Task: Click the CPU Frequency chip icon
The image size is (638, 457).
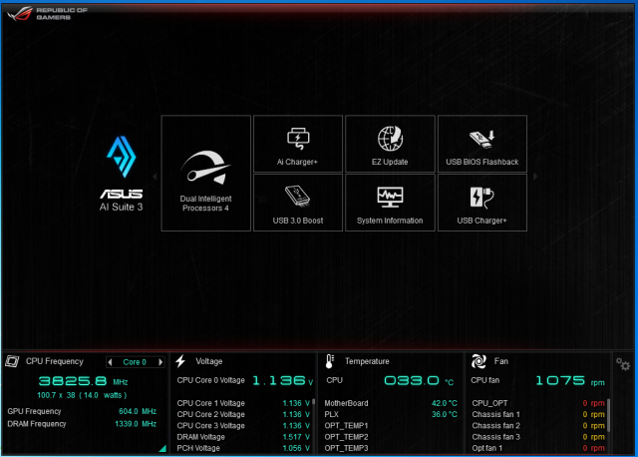Action: pyautogui.click(x=12, y=361)
